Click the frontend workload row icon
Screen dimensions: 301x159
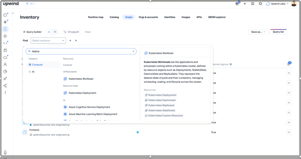pos(25,132)
